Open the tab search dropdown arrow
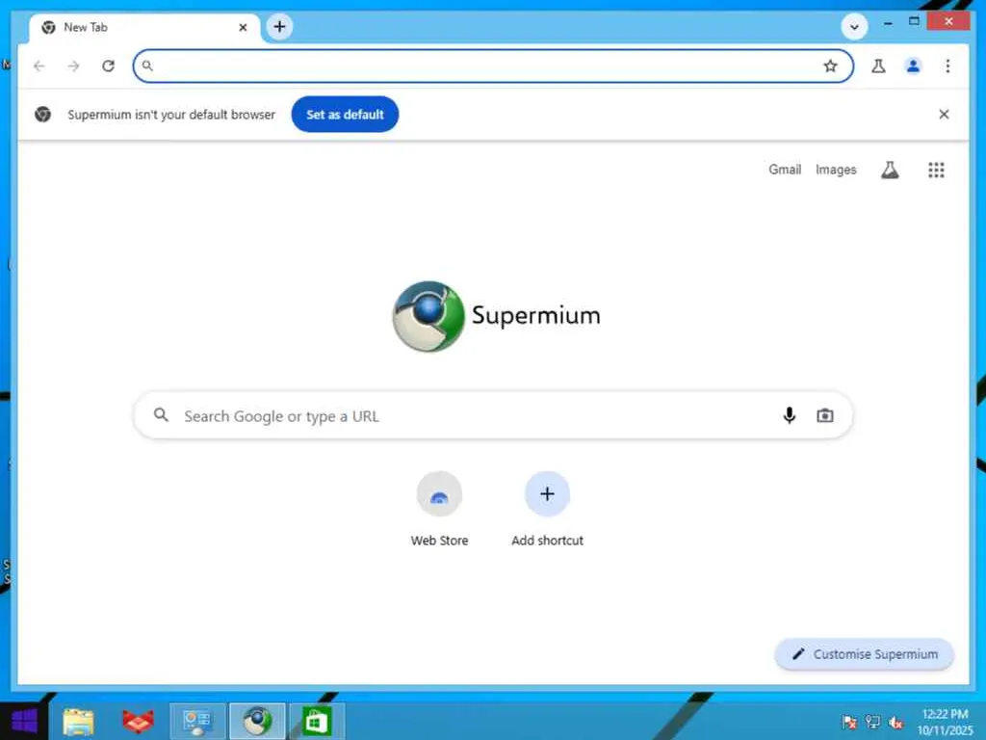Viewport: 986px width, 740px height. [x=854, y=27]
